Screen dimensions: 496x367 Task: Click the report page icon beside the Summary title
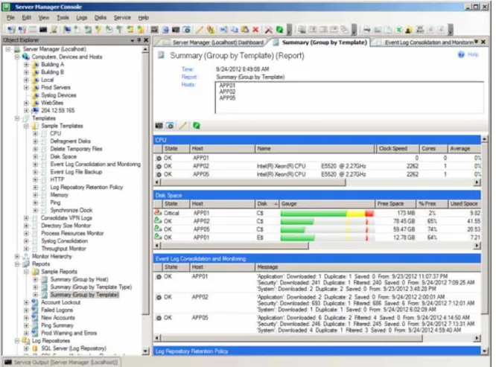tap(162, 55)
